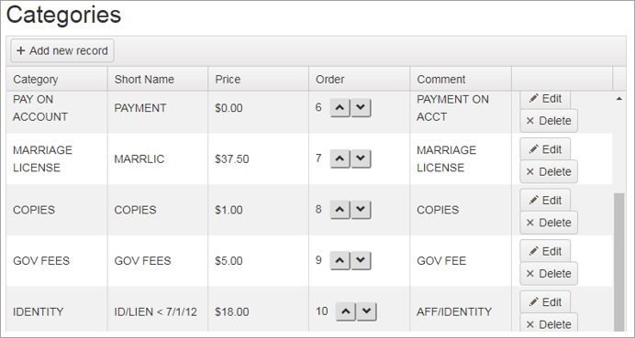This screenshot has height=338, width=635.
Task: Move COPIES category down in order
Action: pyautogui.click(x=361, y=210)
